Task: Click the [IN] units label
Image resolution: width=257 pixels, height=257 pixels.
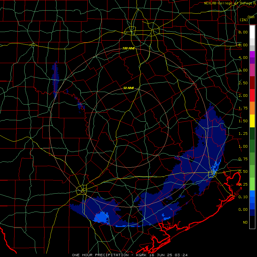Action: click(x=244, y=20)
